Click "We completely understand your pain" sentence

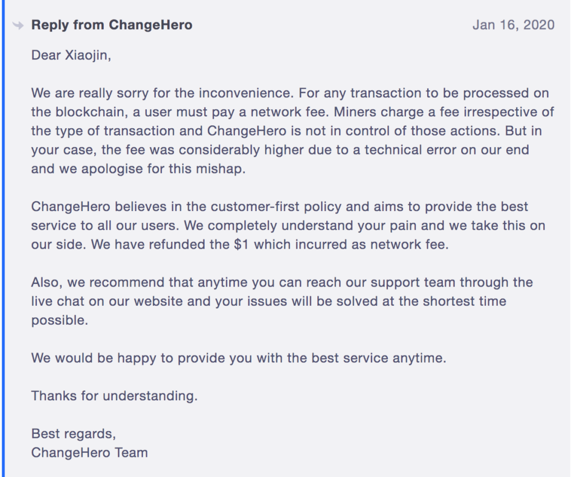tap(300, 226)
